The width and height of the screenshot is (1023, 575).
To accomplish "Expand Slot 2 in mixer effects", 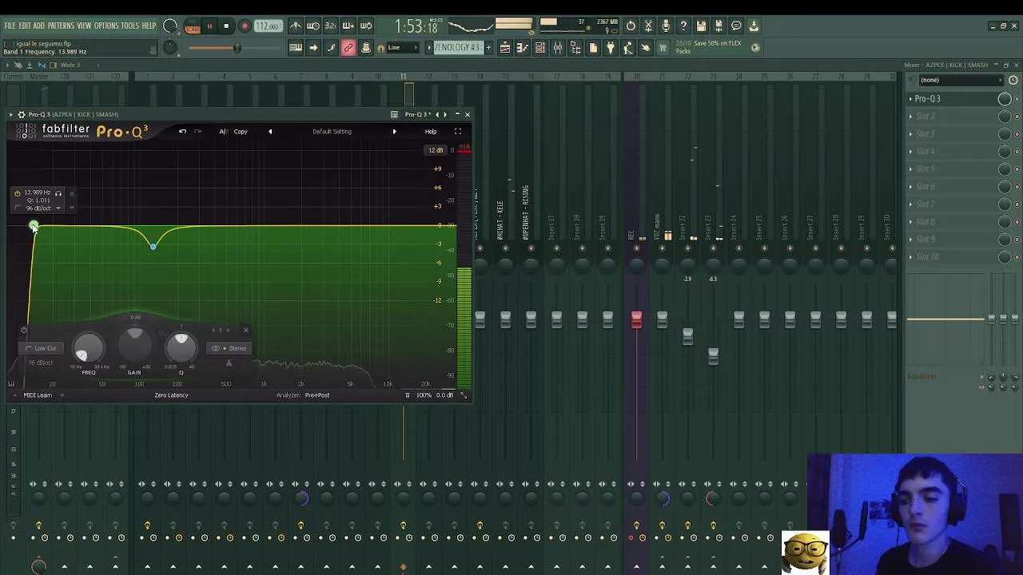I will [910, 117].
